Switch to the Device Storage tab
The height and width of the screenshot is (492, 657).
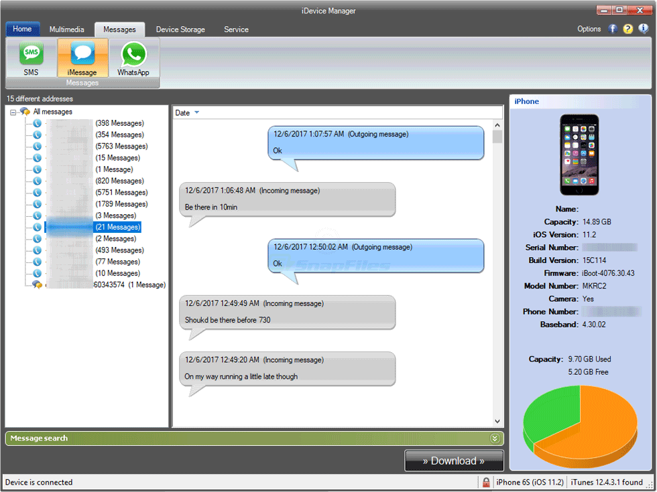point(180,29)
